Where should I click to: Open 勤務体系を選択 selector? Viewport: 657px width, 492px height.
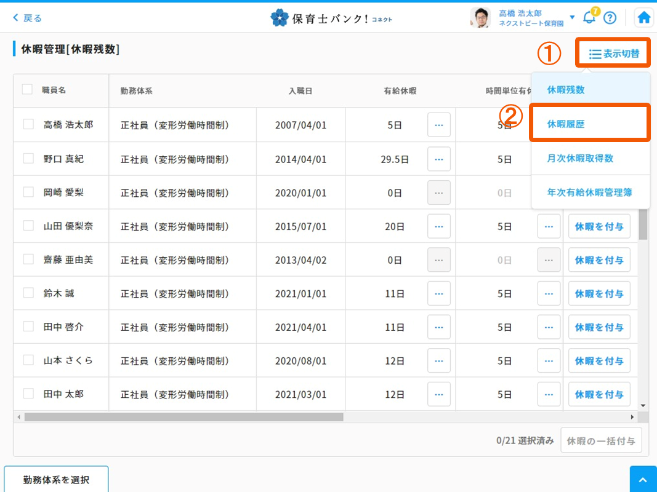click(x=56, y=480)
